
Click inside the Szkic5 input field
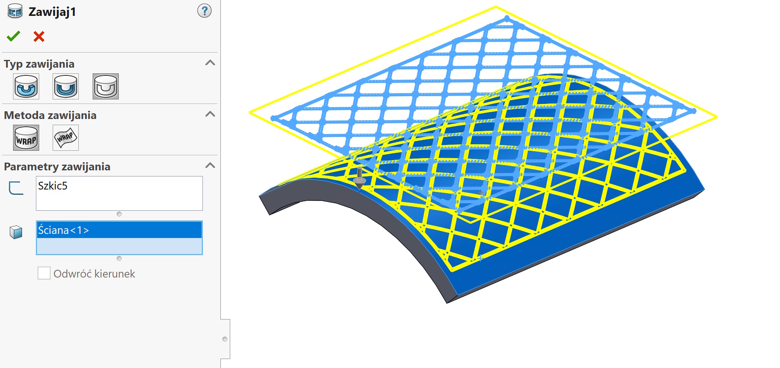[118, 193]
